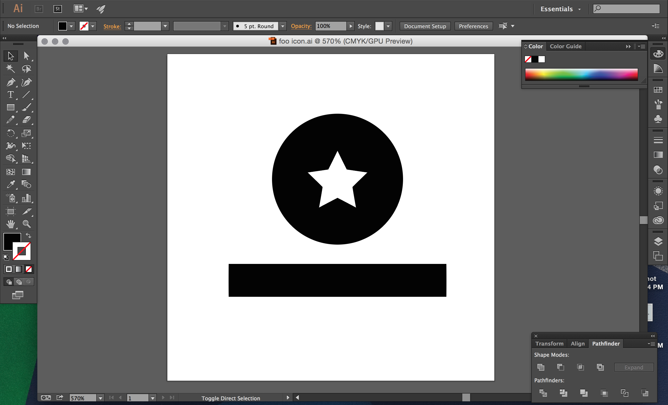The height and width of the screenshot is (405, 668).
Task: Open the 570% zoom level dropdown
Action: [101, 398]
